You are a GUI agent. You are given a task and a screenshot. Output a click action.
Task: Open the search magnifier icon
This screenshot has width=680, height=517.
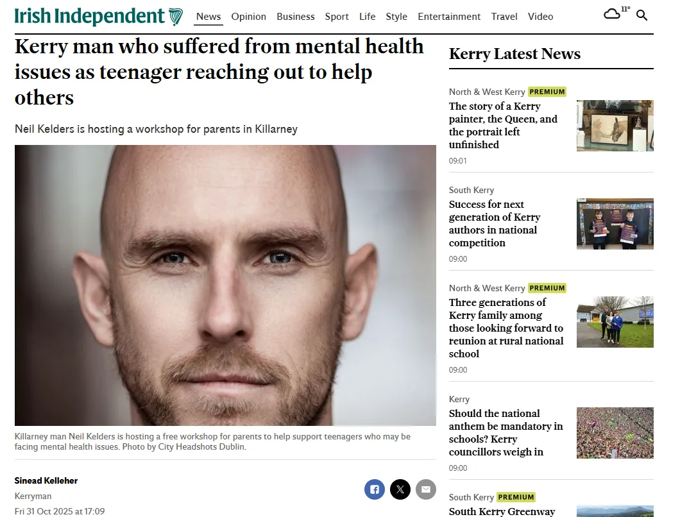[642, 15]
